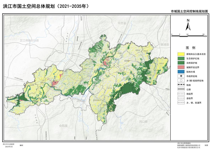The height and width of the screenshot is (149, 211).
Task: Click the county boundary line symbol
Action: [x=180, y=98]
